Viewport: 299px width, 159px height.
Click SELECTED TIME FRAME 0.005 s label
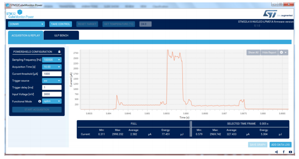pyautogui.click(x=247, y=123)
